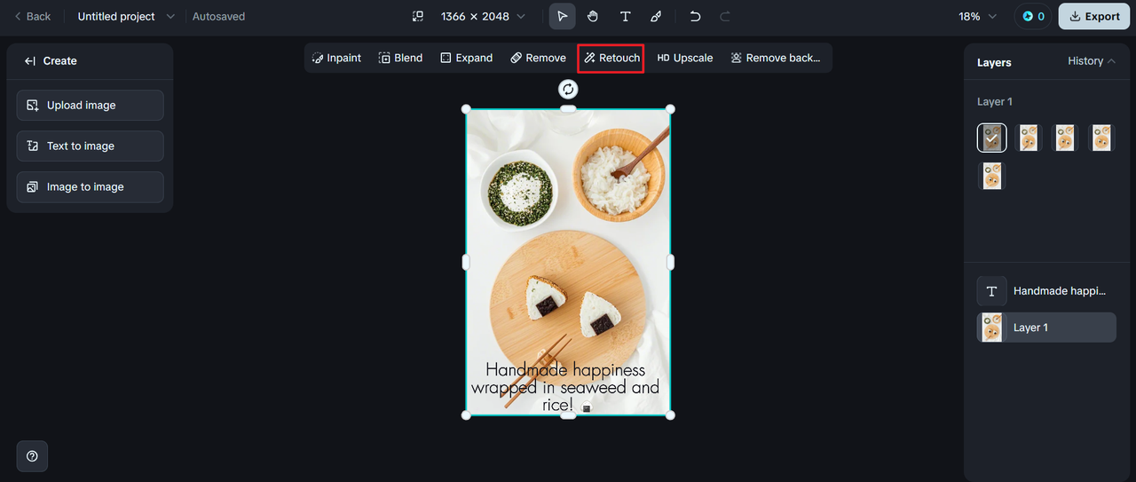Click the canvas resize icon
The width and height of the screenshot is (1136, 482).
click(x=418, y=16)
